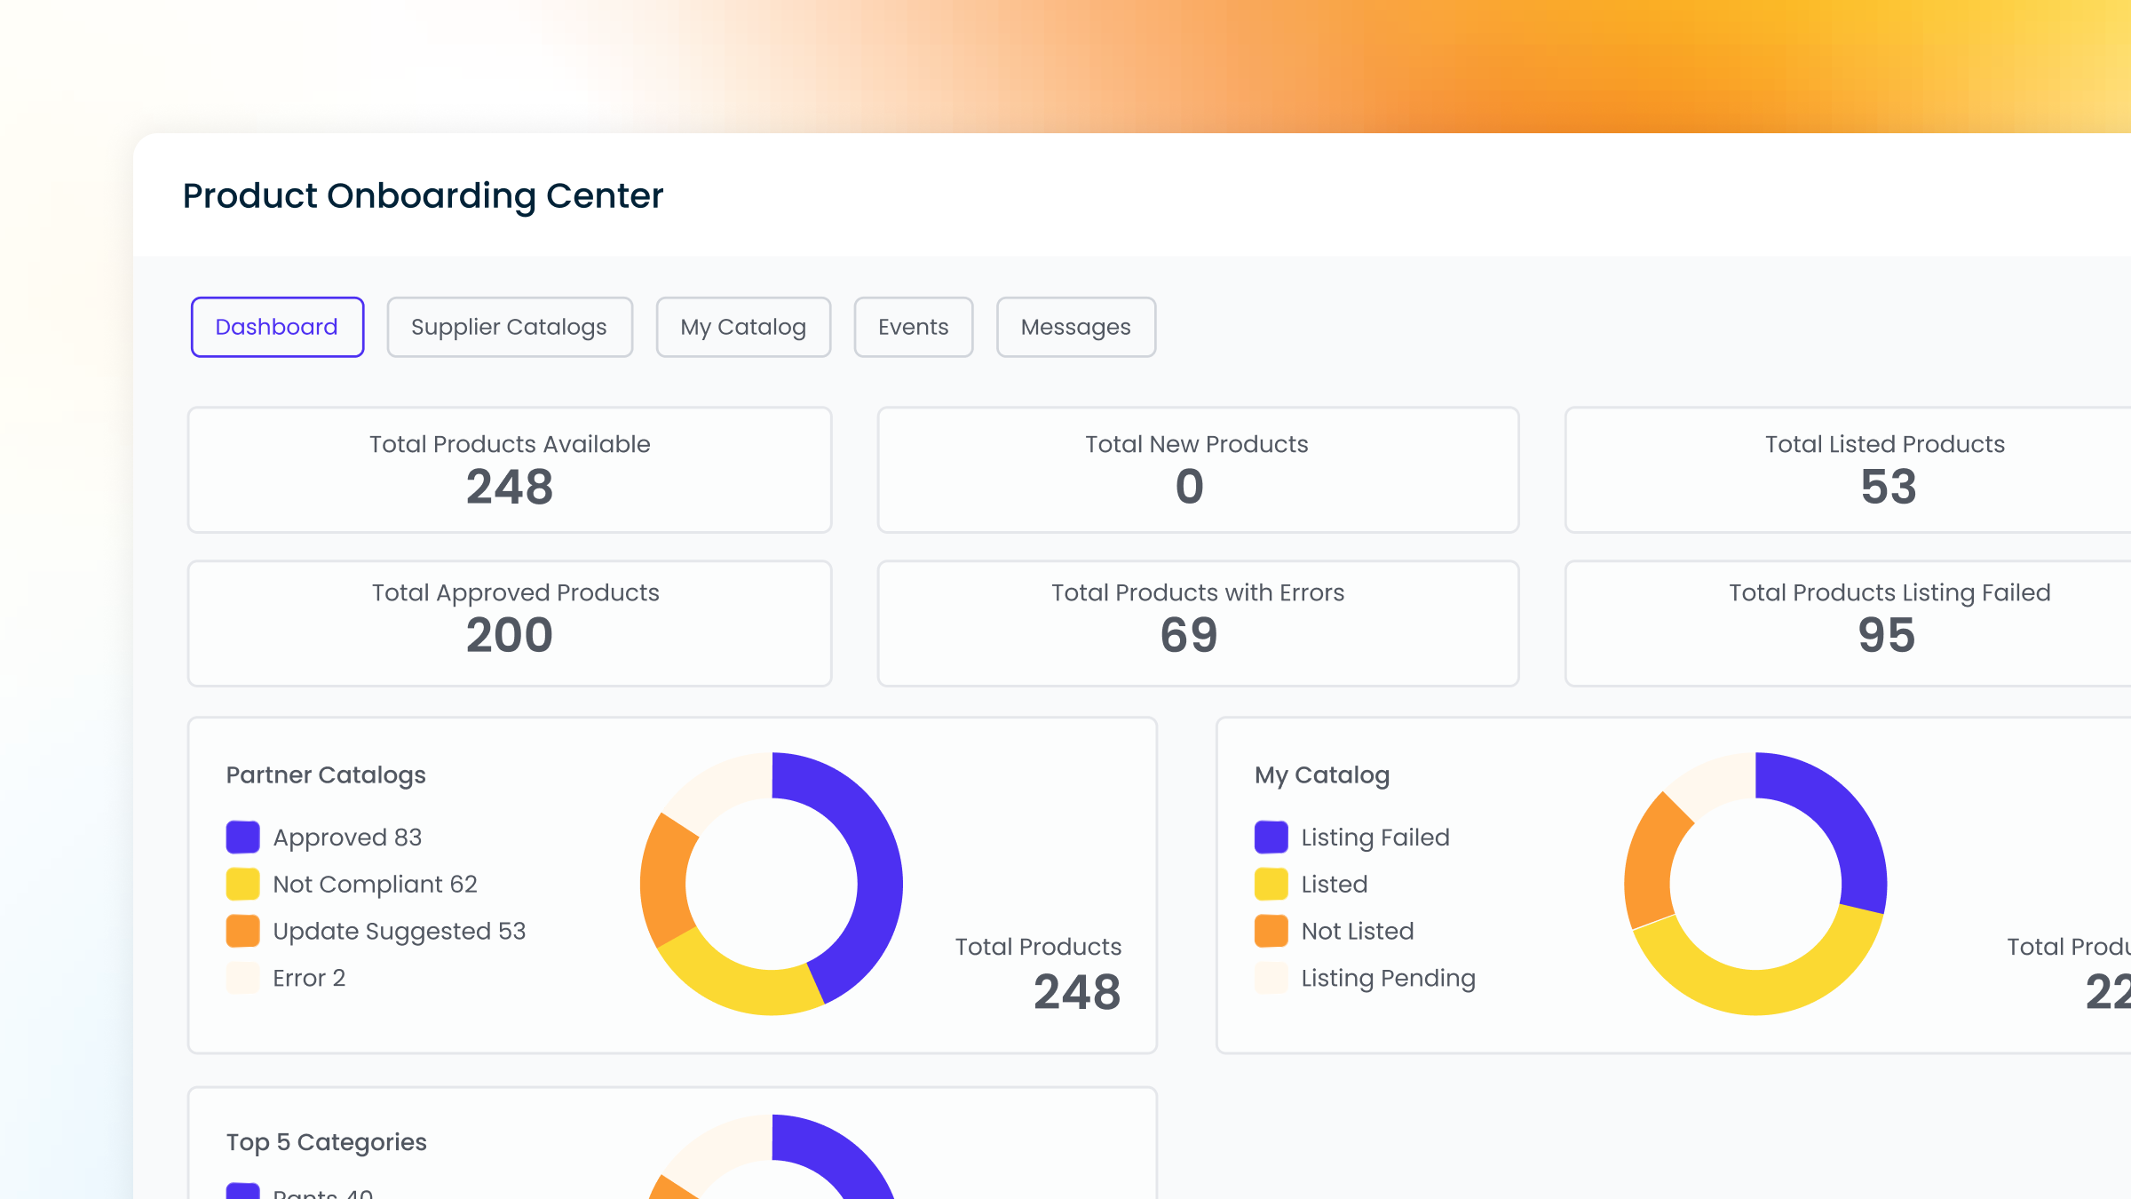
Task: Click the yellow Not Compliant legend swatch
Action: coord(242,885)
